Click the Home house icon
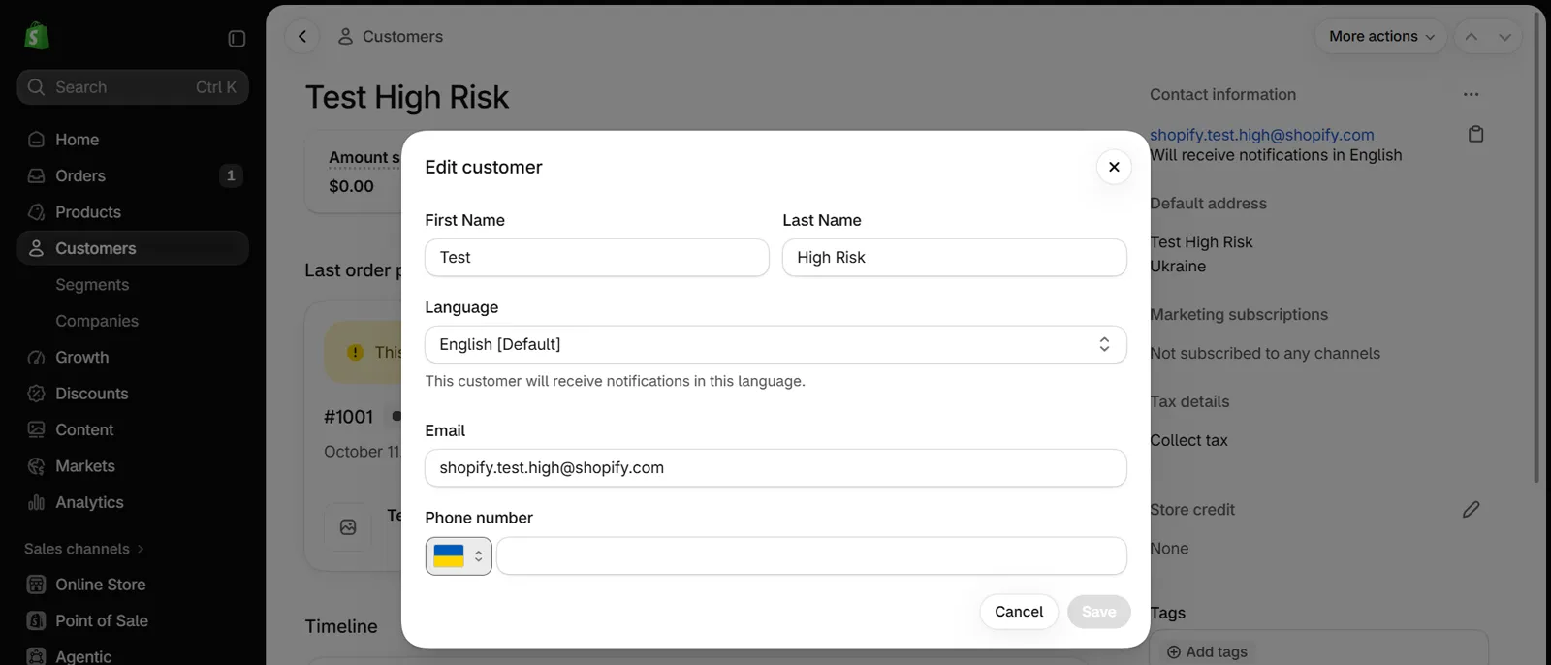The width and height of the screenshot is (1551, 665). 36,140
